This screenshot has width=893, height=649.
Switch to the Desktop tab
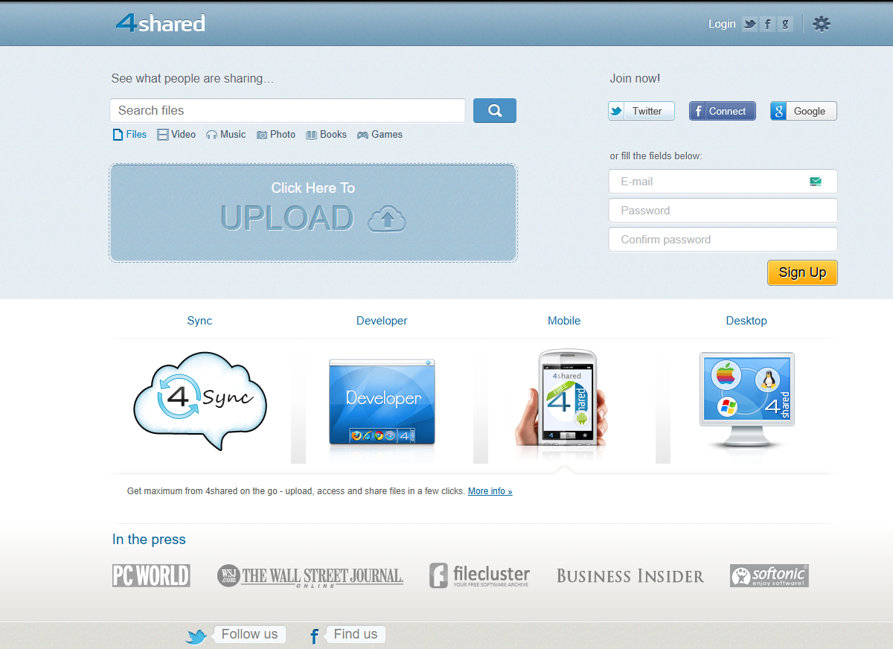[746, 321]
